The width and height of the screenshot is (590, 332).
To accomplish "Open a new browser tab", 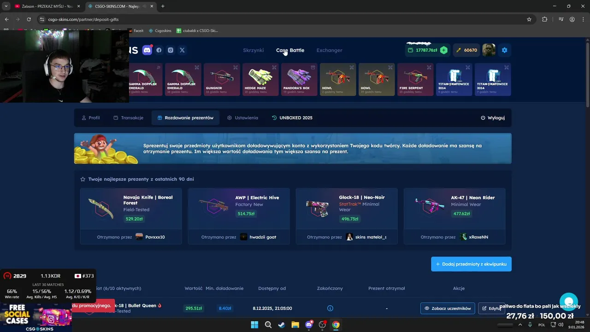I will coord(163,6).
